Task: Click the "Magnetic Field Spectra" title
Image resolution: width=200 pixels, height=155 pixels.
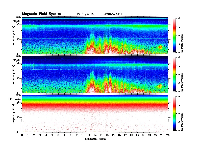Action: pyautogui.click(x=41, y=14)
